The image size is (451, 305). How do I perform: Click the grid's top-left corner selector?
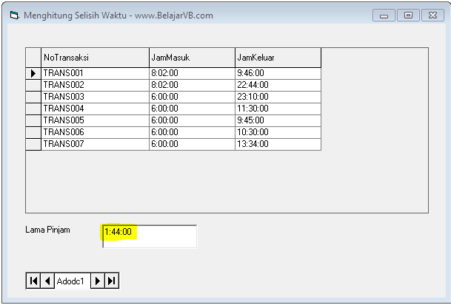coord(33,58)
